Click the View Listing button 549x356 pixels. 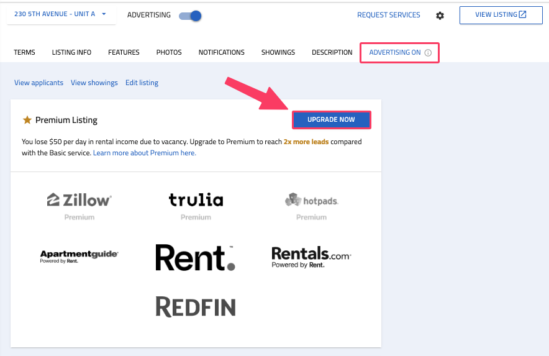501,15
